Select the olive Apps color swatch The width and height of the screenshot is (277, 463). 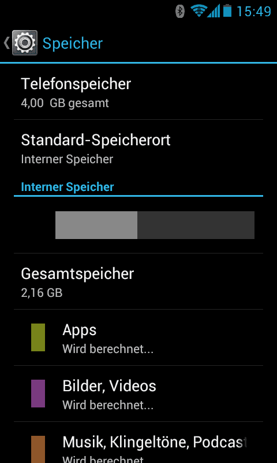click(38, 337)
